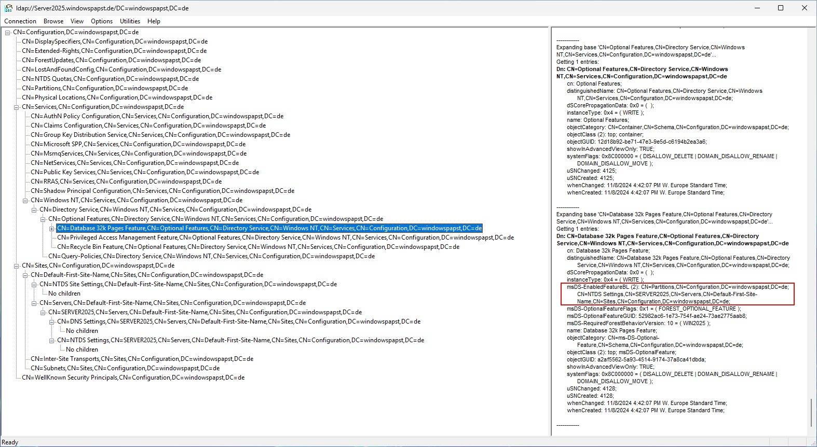Collapse the CN=Sites tree node
This screenshot has height=447, width=817.
click(17, 266)
